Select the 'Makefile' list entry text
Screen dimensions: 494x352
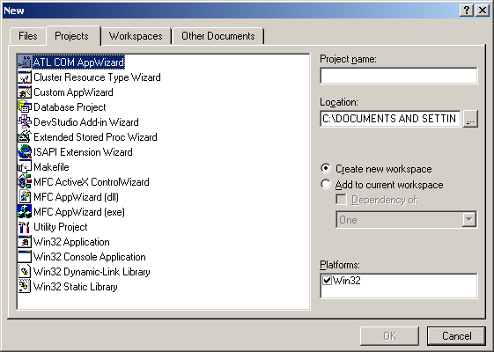click(x=51, y=167)
